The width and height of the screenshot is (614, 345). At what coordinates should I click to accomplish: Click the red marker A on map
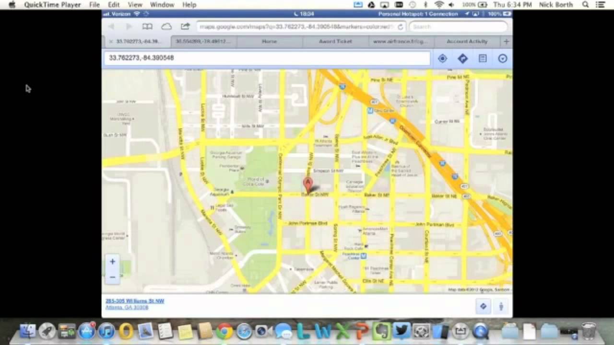(307, 184)
